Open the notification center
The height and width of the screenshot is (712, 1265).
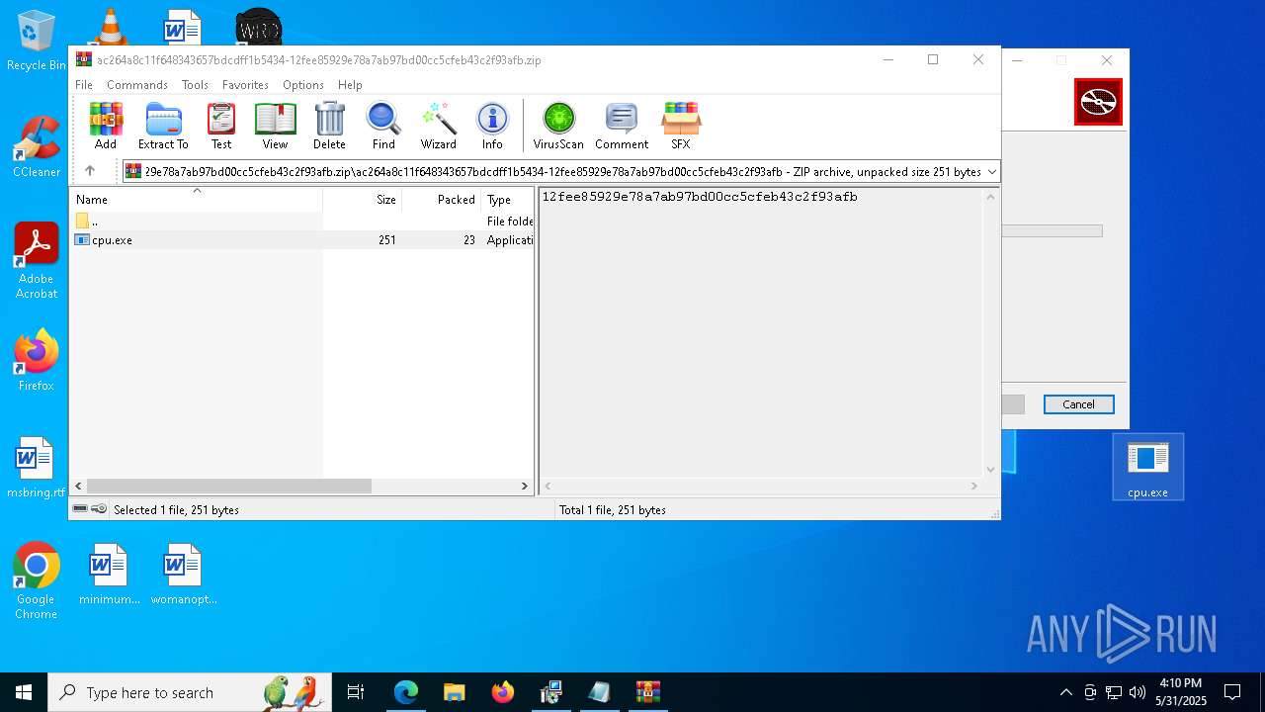coord(1232,692)
